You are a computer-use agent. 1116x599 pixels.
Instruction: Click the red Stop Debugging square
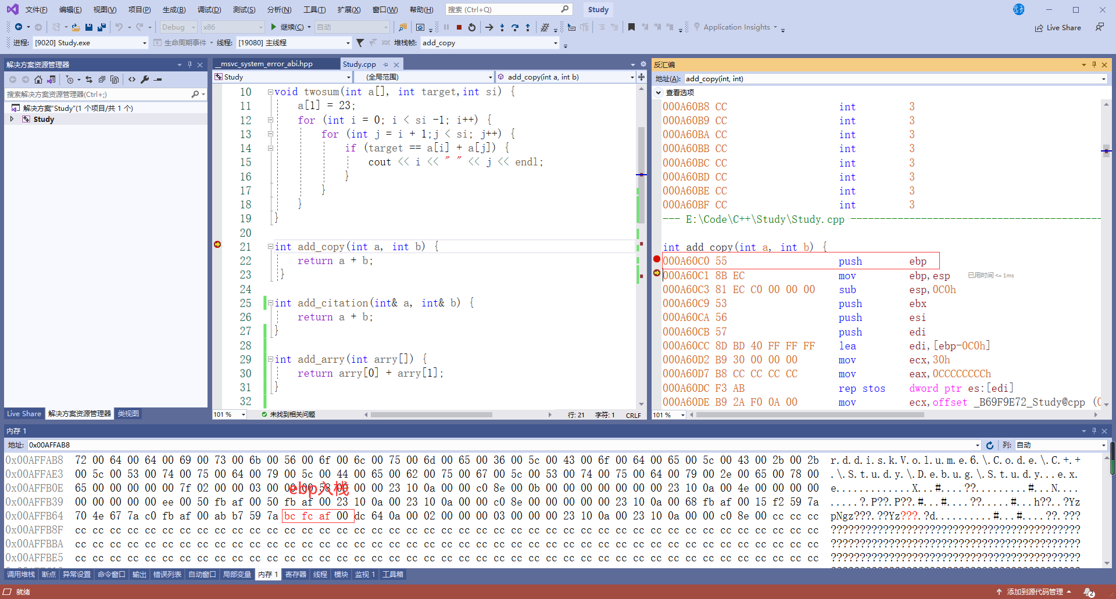click(x=459, y=27)
